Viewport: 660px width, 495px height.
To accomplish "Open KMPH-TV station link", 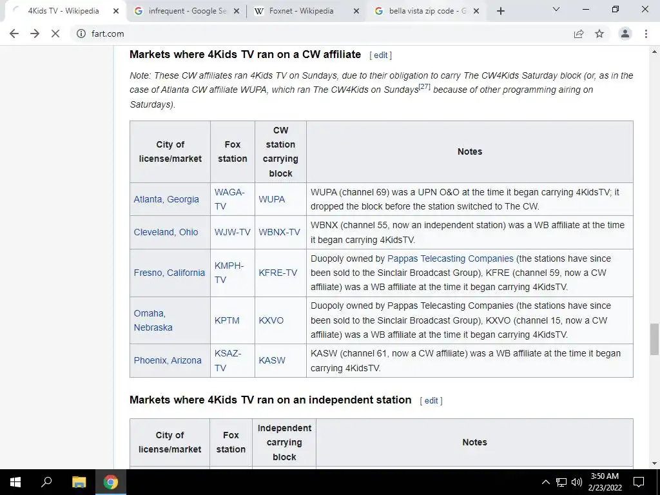I will [x=229, y=273].
